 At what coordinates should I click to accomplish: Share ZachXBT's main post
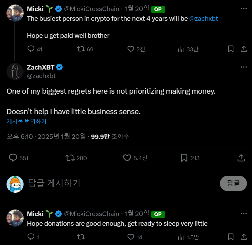(241, 158)
